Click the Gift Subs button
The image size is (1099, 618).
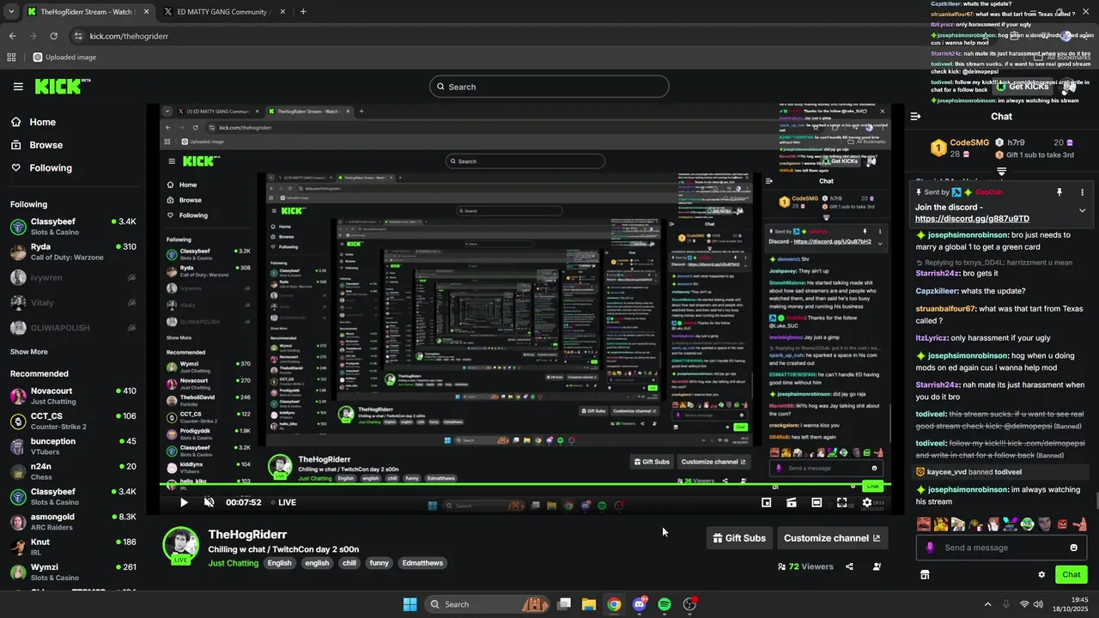[x=739, y=538]
